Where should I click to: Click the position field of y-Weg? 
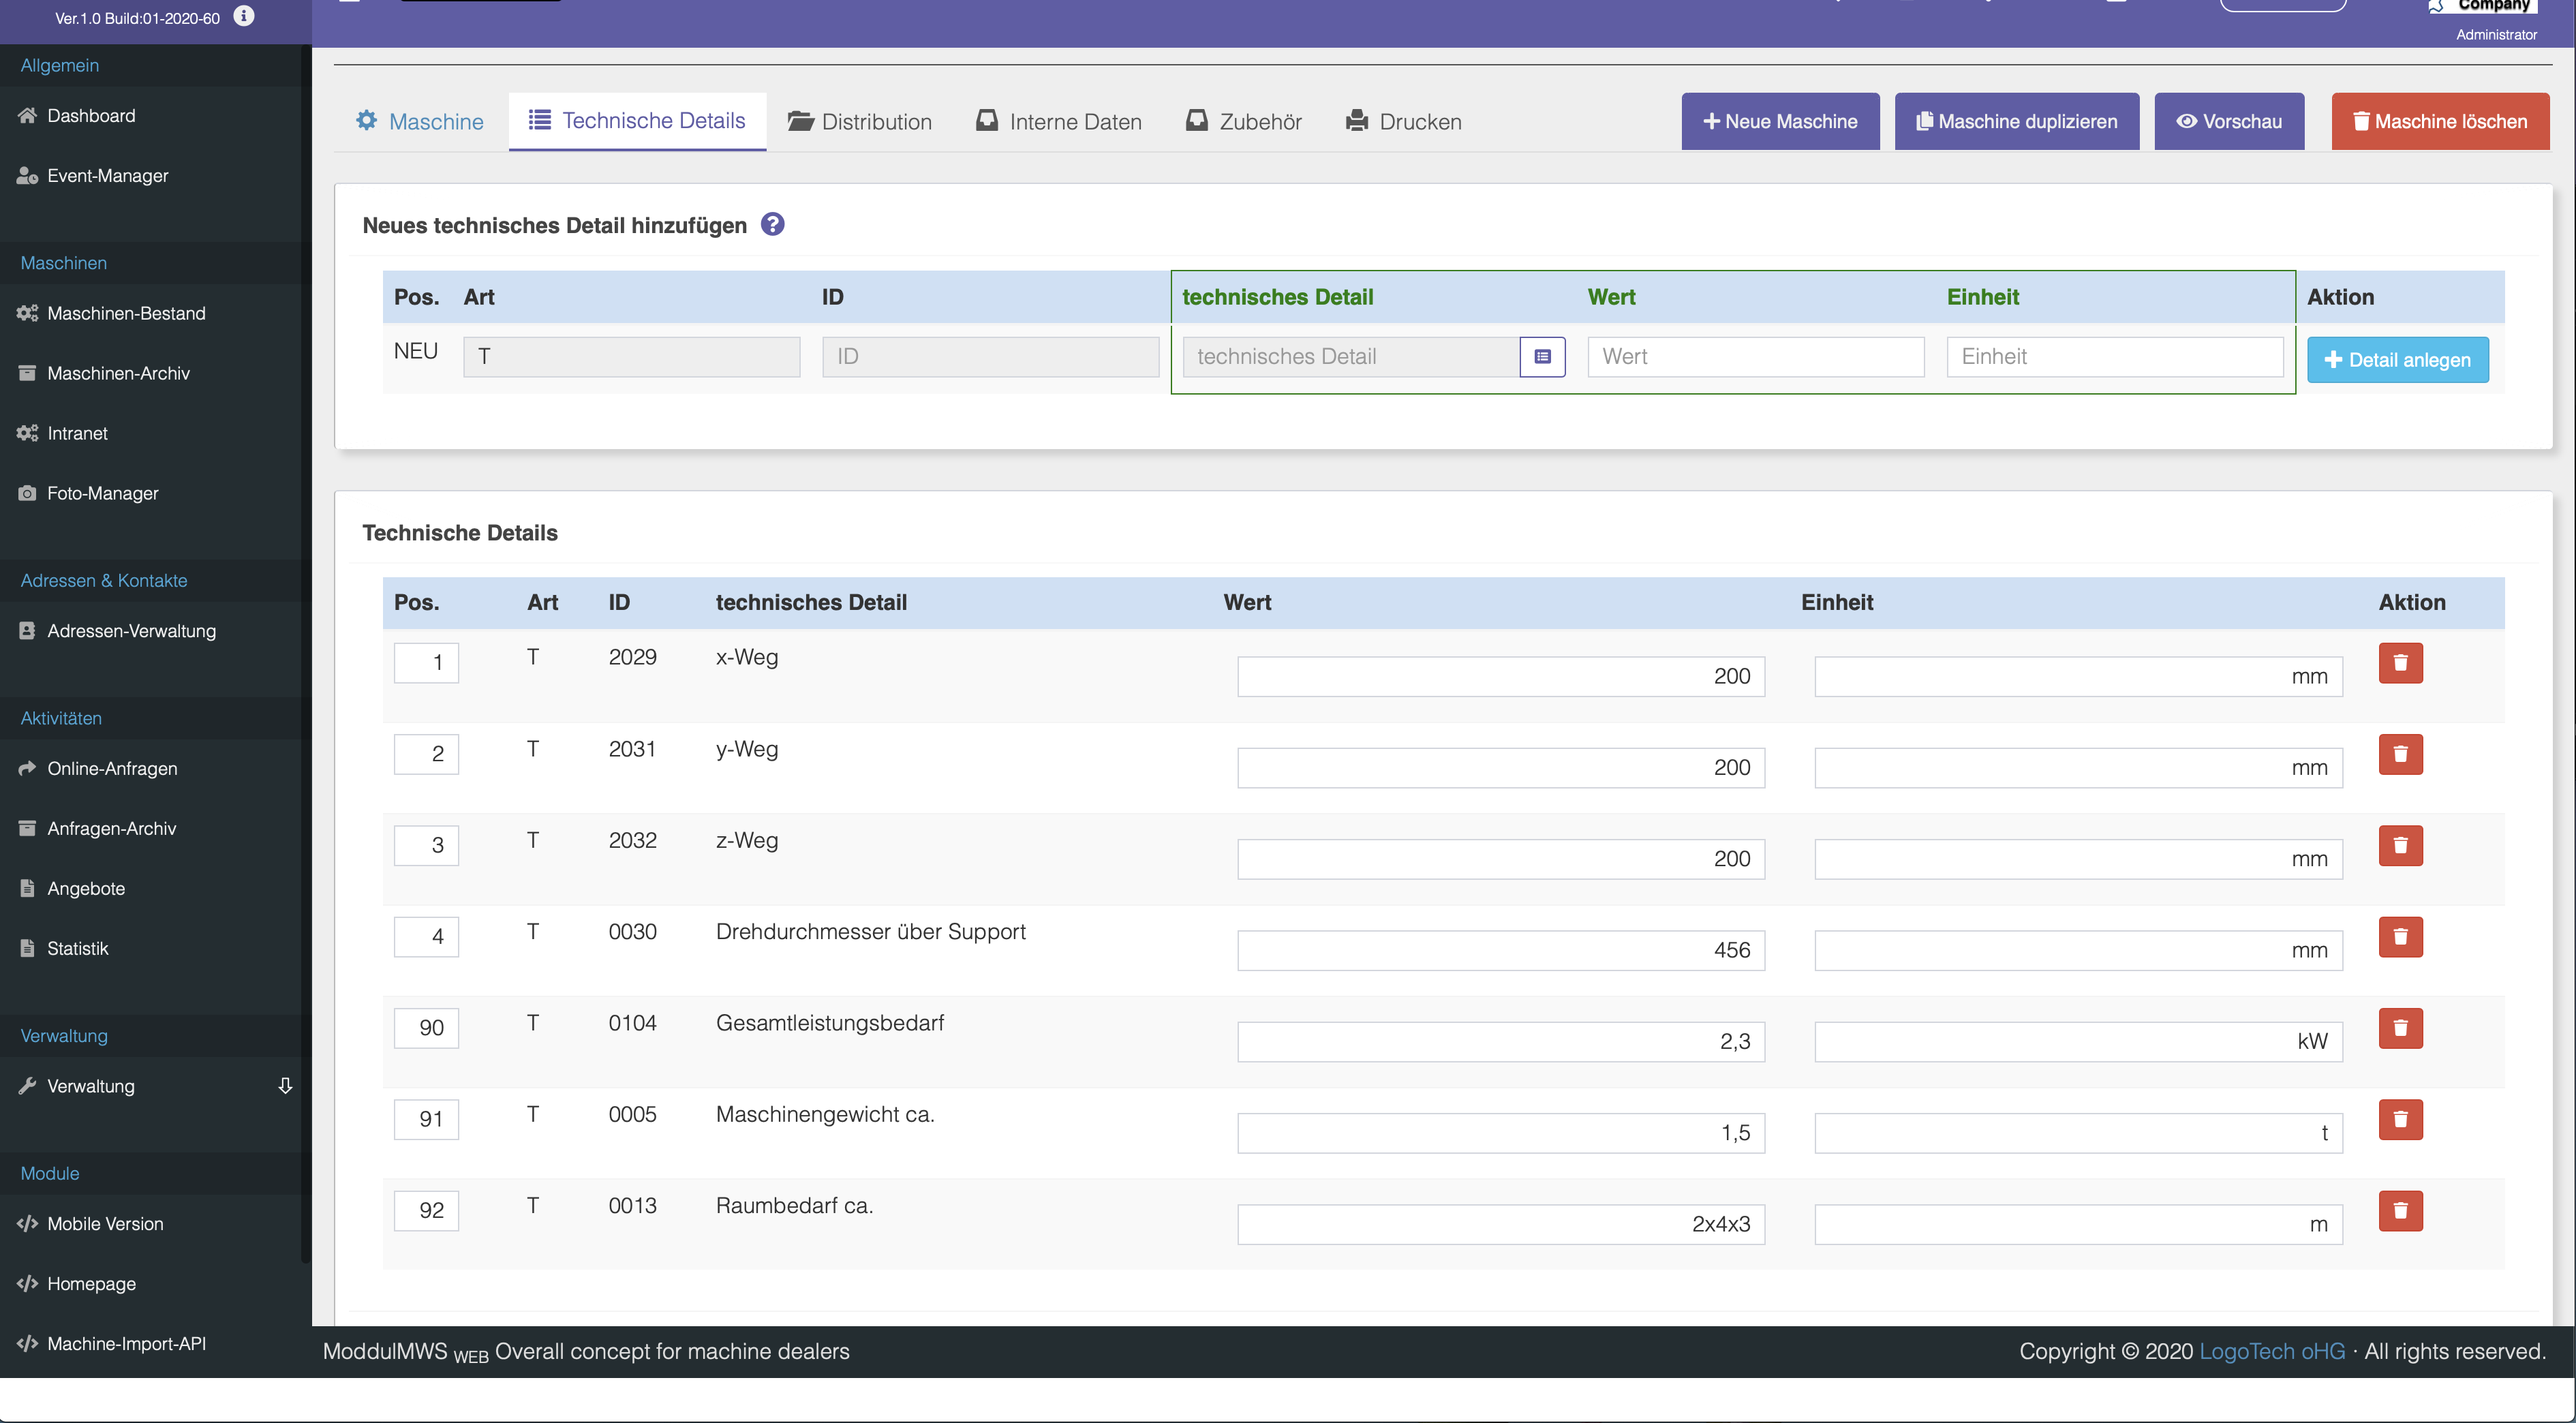[x=426, y=754]
